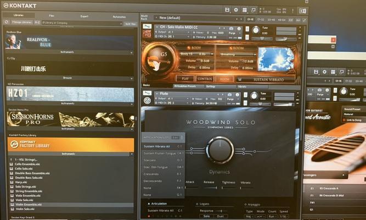Screen dimensions: 366x220
Task: Toggle the Arpeggio enable circle
Action: (245, 205)
